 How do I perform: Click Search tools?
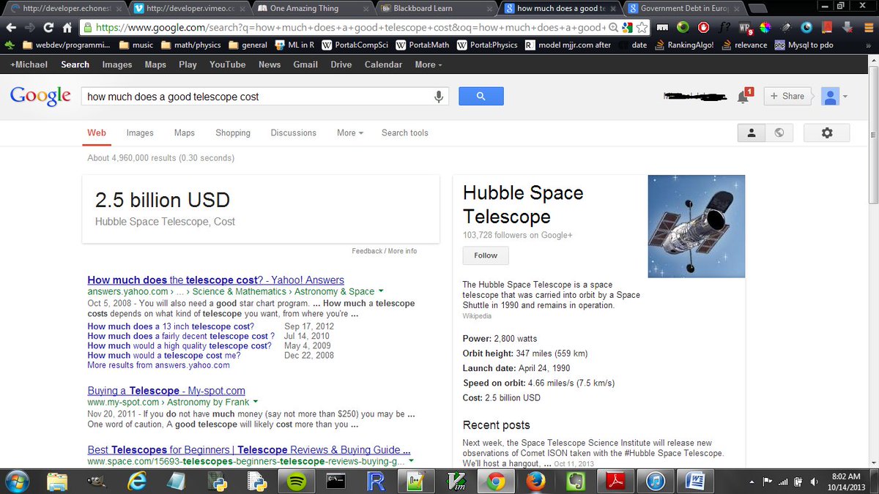pos(405,132)
